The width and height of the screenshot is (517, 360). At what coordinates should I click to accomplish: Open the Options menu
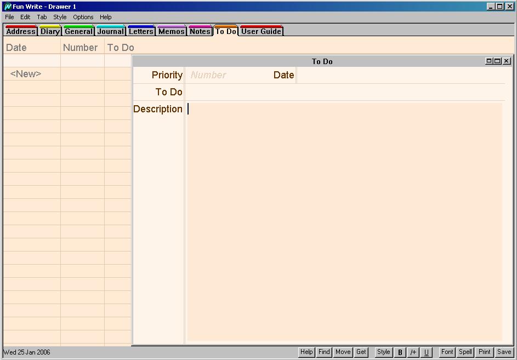(83, 17)
